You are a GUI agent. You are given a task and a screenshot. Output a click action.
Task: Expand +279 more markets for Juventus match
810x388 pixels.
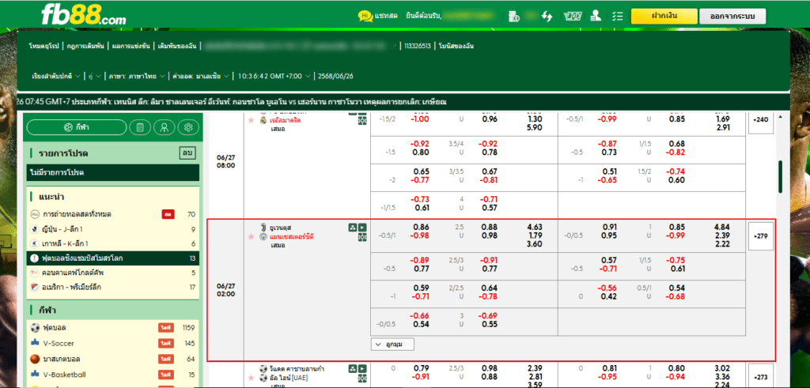tap(760, 237)
